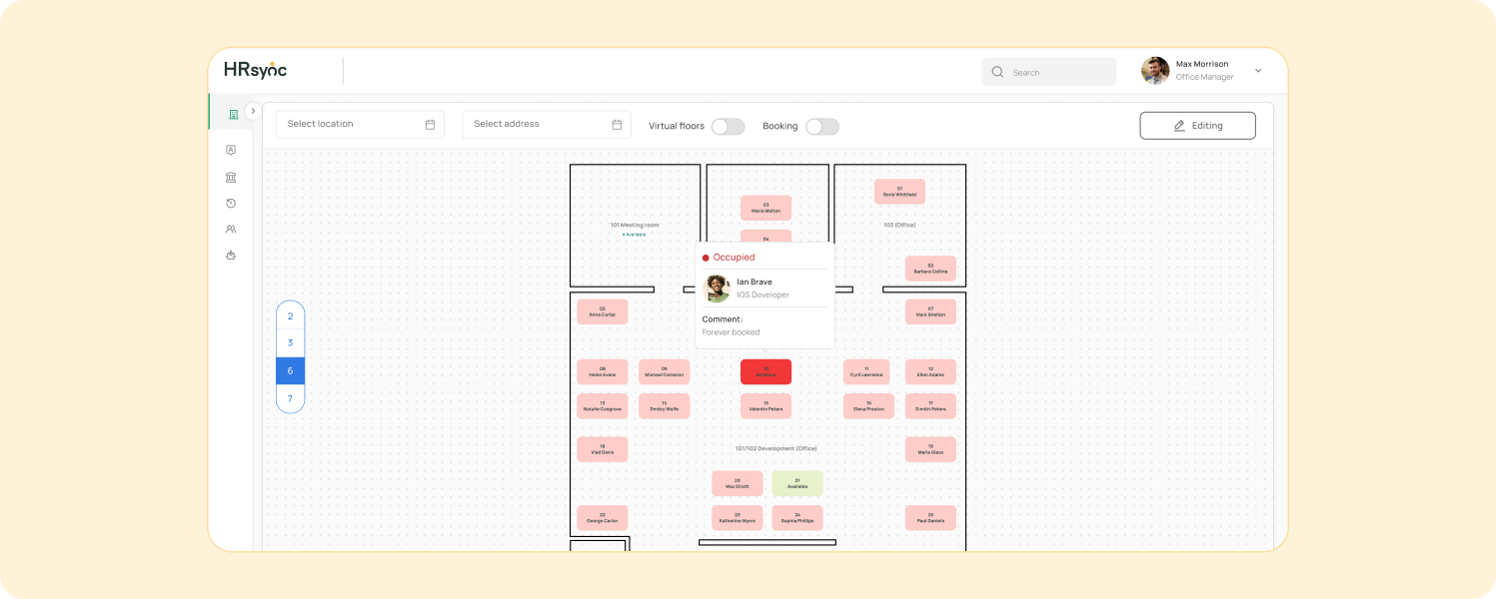Click the pencil icon in Editing button
The height and width of the screenshot is (599, 1496).
[x=1179, y=126]
